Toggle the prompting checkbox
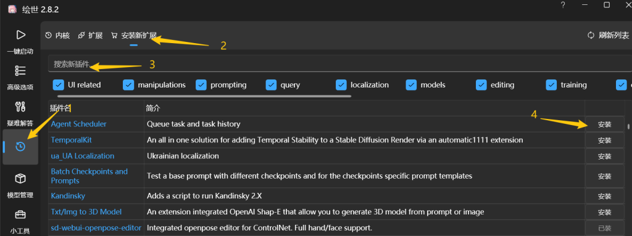 click(x=201, y=85)
